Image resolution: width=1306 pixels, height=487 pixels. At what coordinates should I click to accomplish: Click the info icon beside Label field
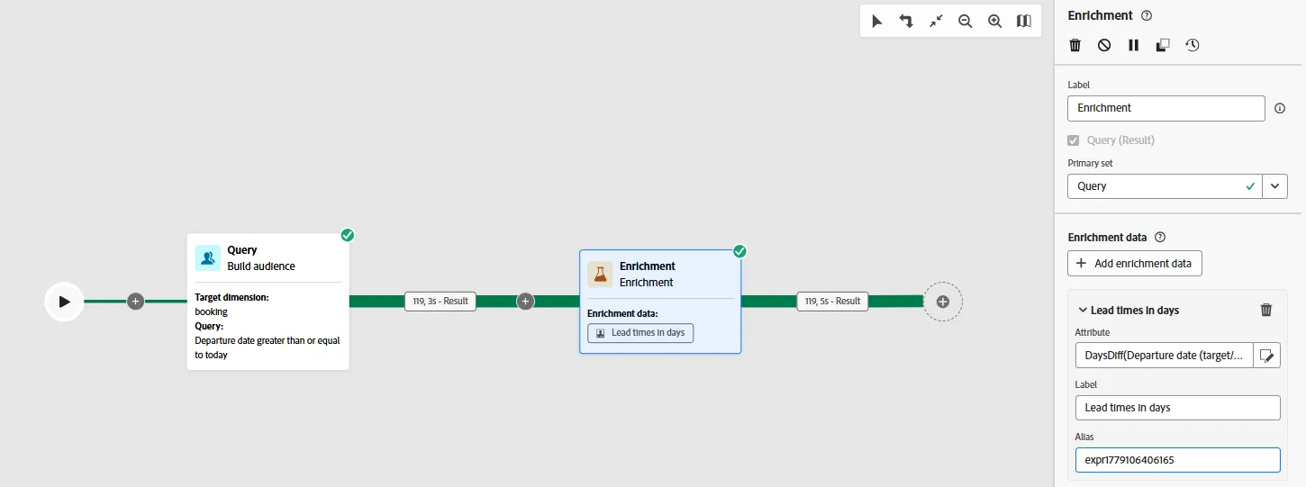click(x=1280, y=108)
